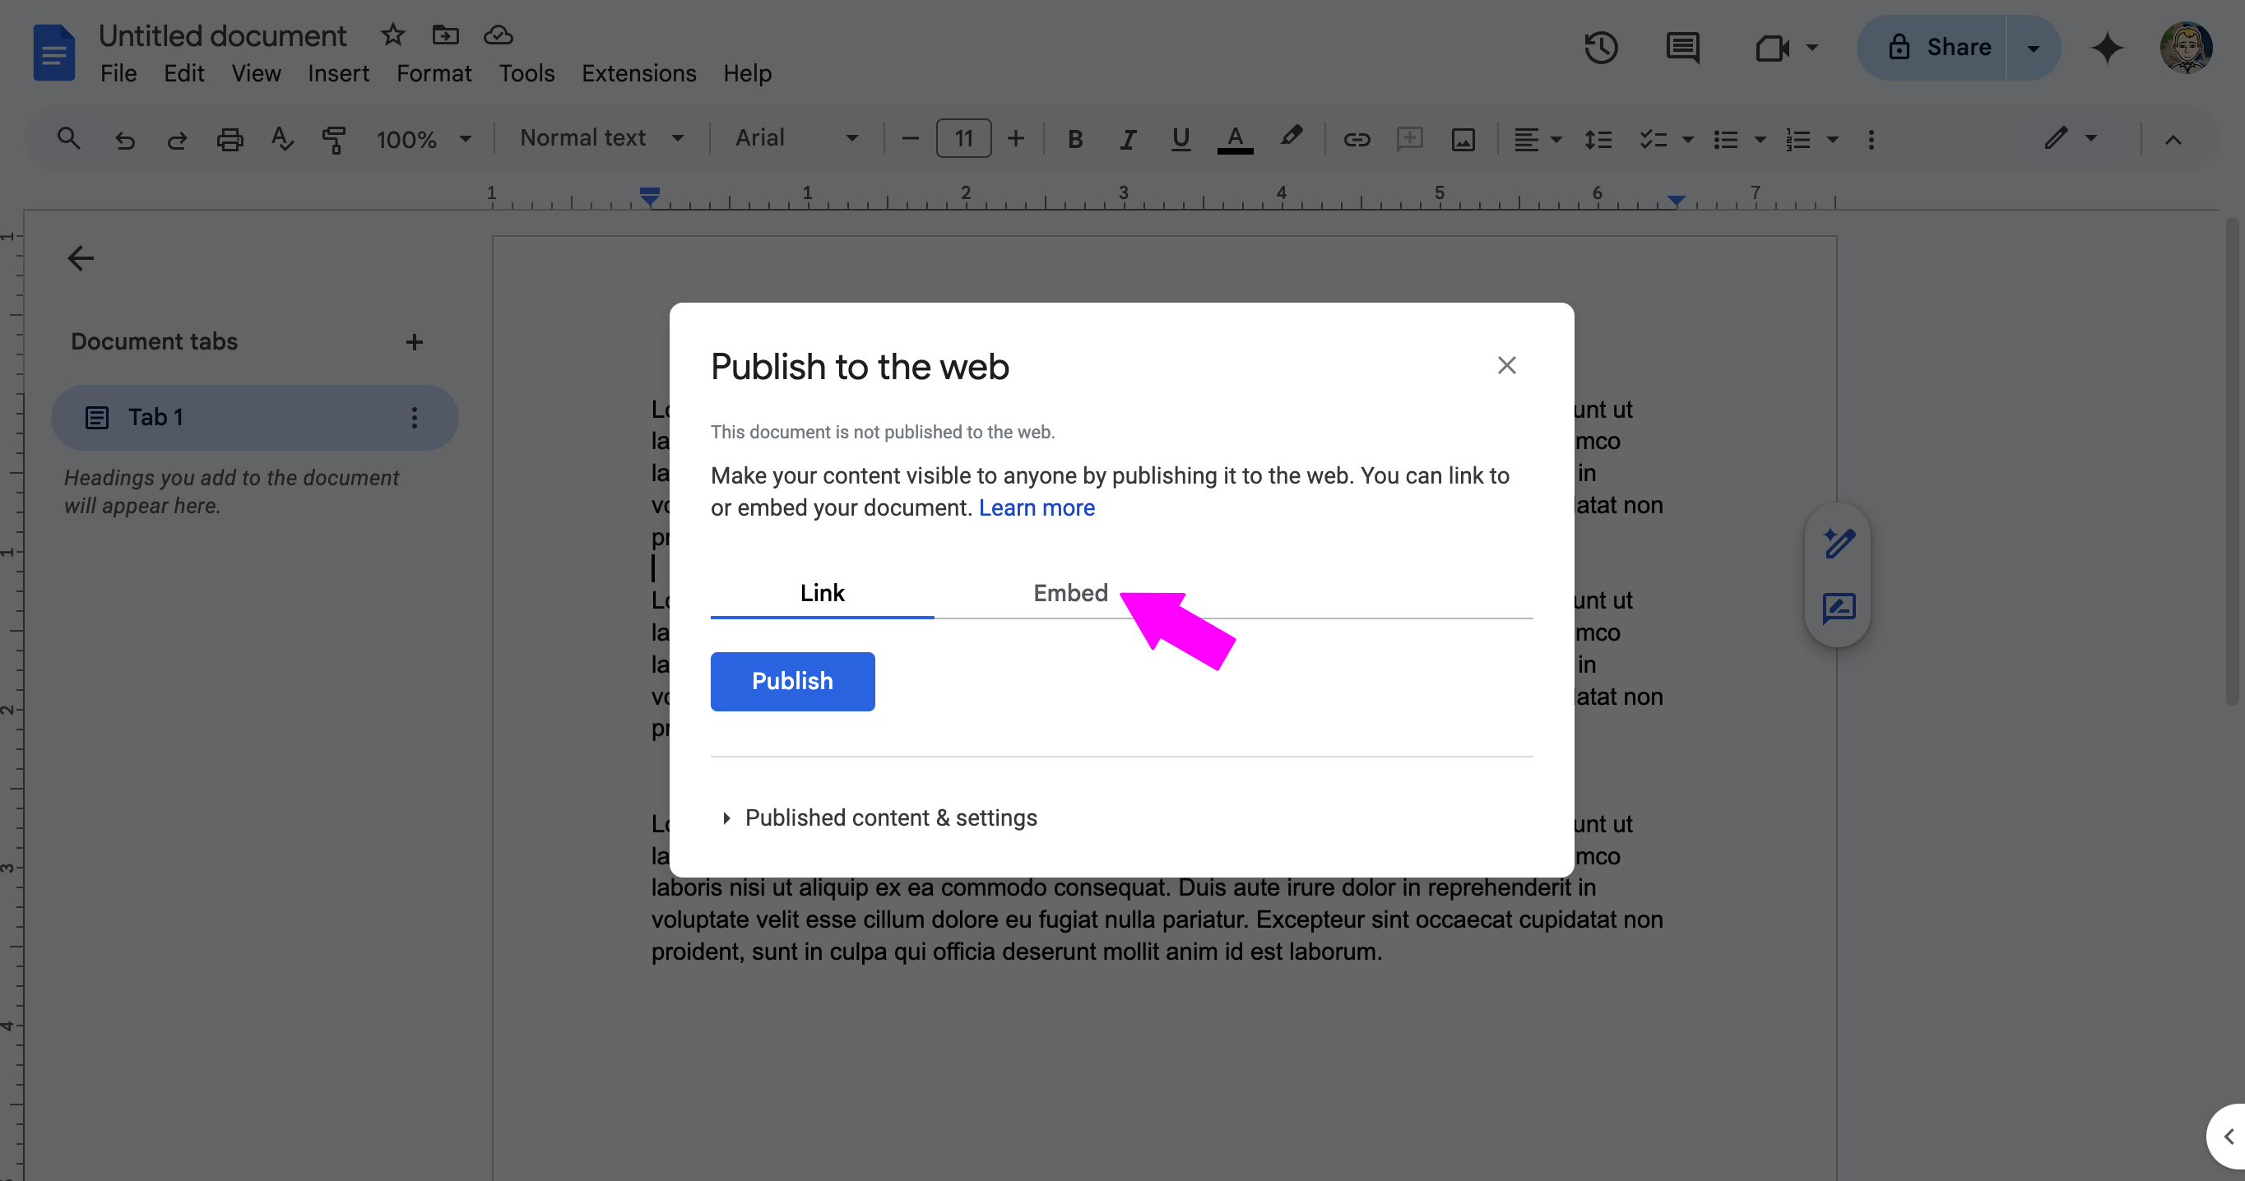Open the text alignment dropdown
Viewport: 2245px width, 1181px height.
[1537, 140]
